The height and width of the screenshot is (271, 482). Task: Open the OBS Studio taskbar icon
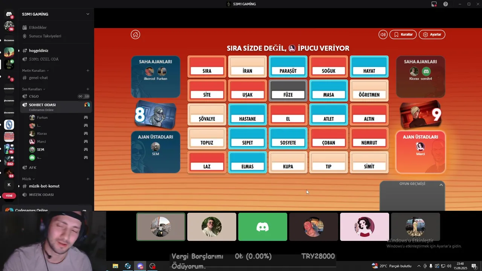point(152,266)
